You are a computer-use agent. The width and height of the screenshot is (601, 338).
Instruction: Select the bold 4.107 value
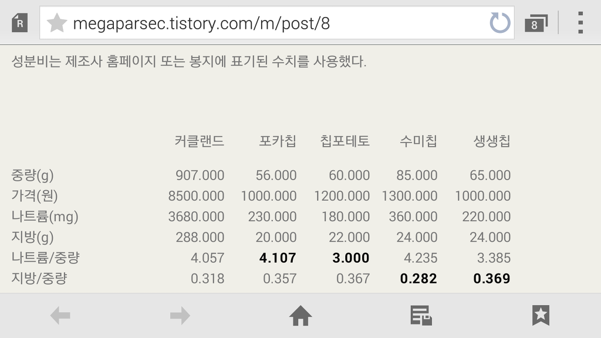278,258
